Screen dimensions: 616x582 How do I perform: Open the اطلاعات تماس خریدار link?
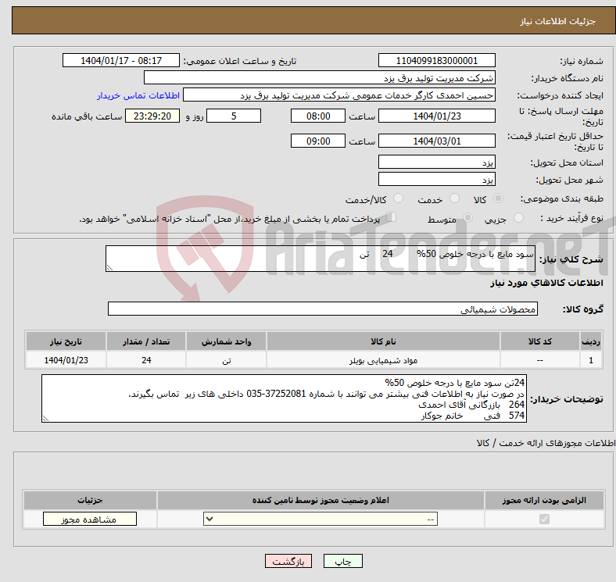tap(138, 95)
